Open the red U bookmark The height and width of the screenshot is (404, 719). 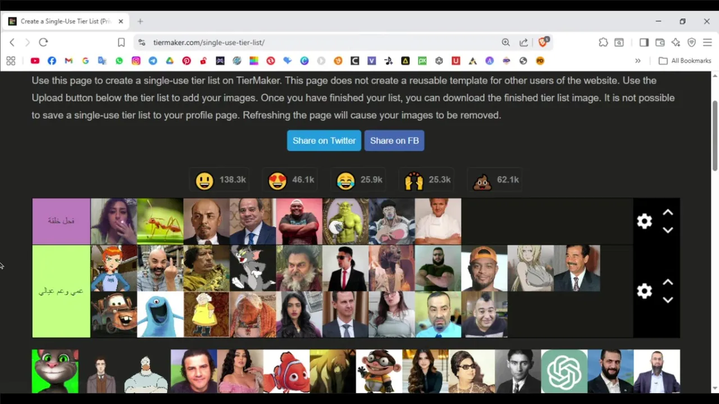click(456, 61)
